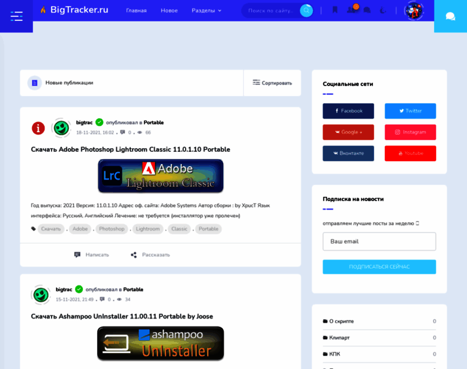This screenshot has height=369, width=467.
Task: Open the chat panel button at top right
Action: point(450,16)
